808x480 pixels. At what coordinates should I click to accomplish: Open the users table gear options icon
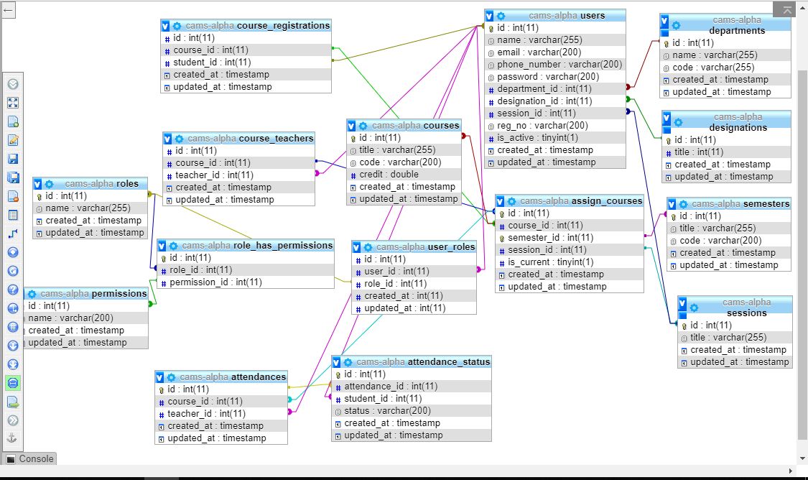pos(501,16)
